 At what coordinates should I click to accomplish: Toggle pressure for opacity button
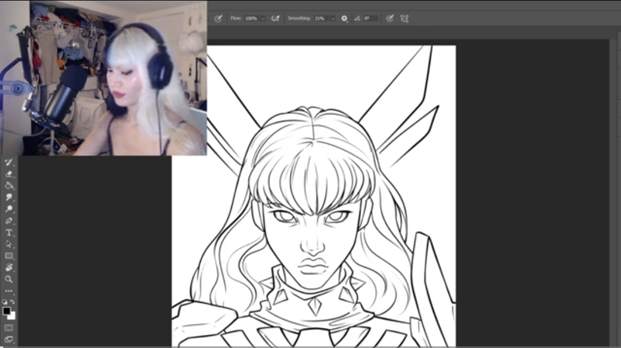(218, 18)
